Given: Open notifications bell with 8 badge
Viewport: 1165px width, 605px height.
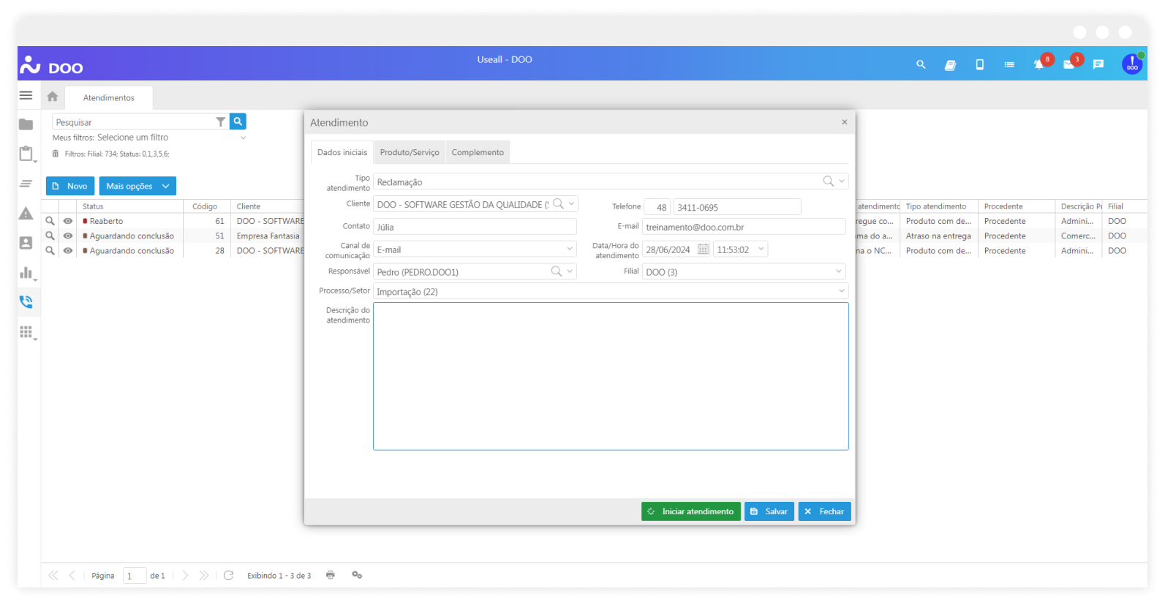Looking at the screenshot, I should click(1040, 64).
